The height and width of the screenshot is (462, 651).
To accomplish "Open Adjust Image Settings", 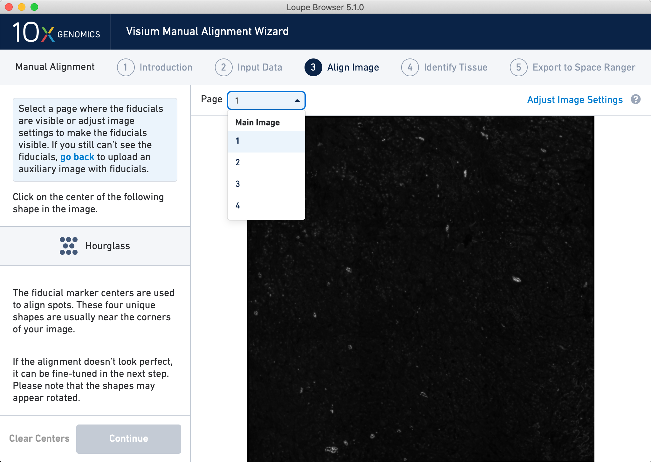I will (x=575, y=100).
